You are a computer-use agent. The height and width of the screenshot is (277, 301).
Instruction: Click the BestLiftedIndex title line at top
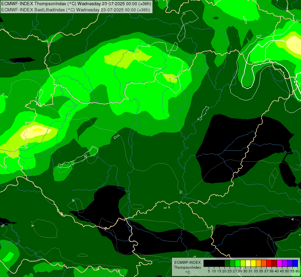coord(75,10)
